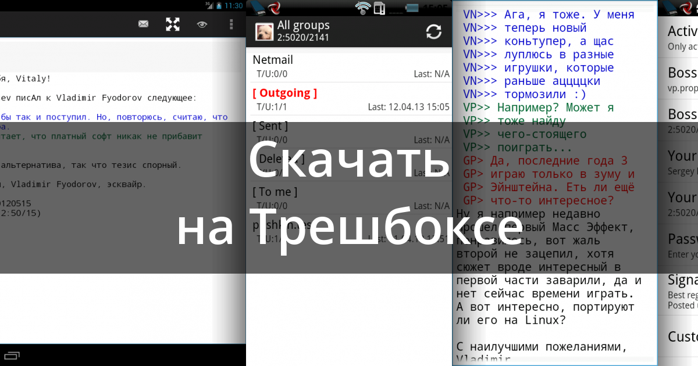Open the All groups title dropdown
The image size is (698, 366).
(303, 25)
